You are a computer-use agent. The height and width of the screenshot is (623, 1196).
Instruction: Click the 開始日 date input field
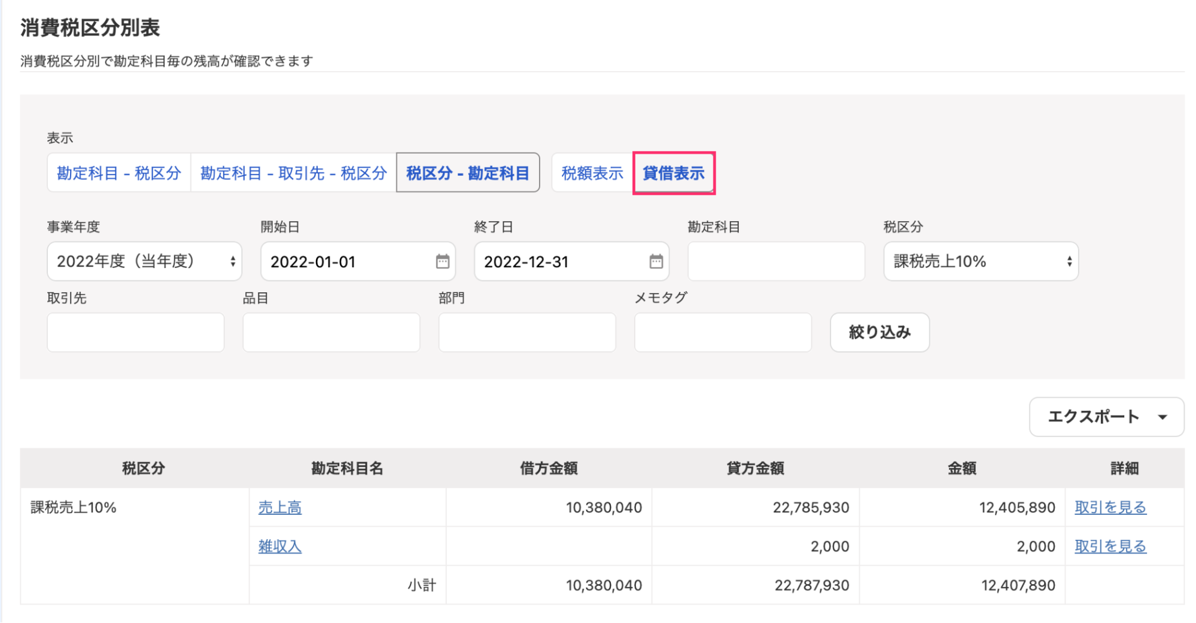[x=358, y=261]
